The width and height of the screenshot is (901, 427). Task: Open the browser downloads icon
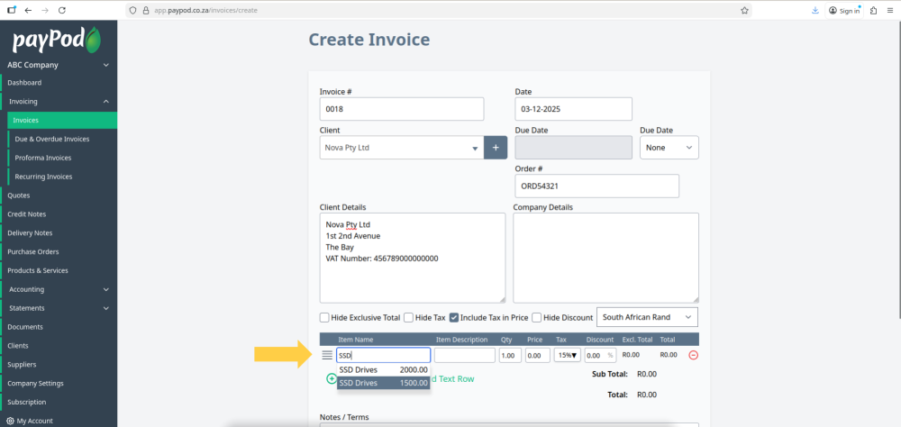click(x=815, y=10)
